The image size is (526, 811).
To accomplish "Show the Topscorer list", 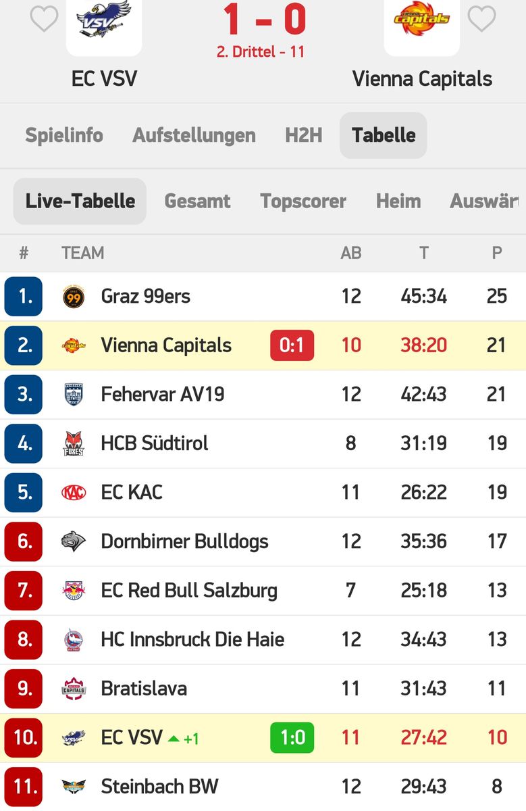I will click(303, 201).
